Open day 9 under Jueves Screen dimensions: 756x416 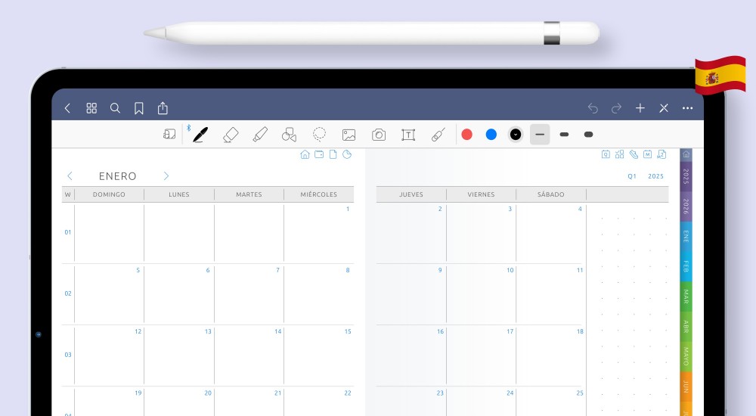pos(440,270)
